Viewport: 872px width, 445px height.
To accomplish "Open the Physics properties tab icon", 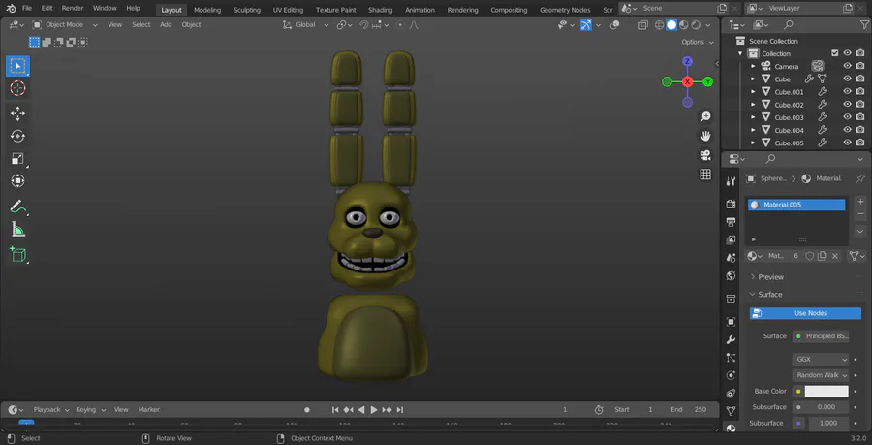I will coord(732,375).
